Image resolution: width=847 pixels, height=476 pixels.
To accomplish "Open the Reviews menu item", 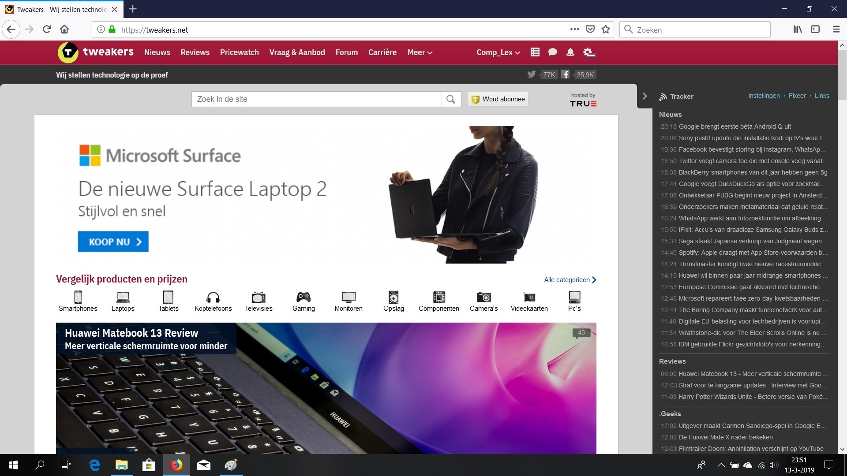I will point(195,52).
